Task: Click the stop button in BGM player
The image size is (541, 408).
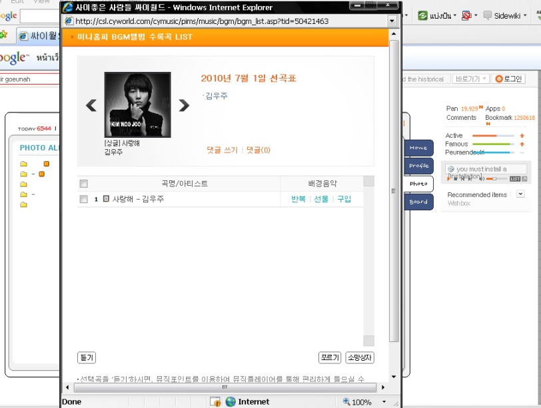Action: (456, 179)
